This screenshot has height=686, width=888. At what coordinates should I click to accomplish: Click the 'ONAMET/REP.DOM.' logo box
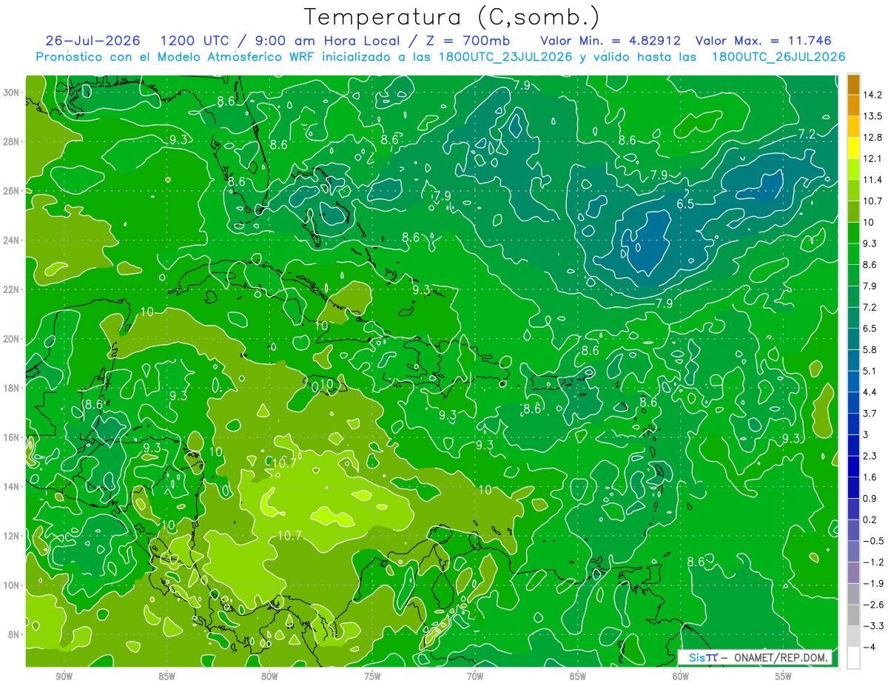tap(756, 657)
